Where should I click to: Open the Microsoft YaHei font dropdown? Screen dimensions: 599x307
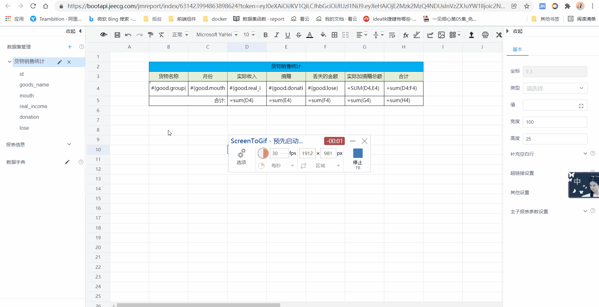[x=217, y=35]
